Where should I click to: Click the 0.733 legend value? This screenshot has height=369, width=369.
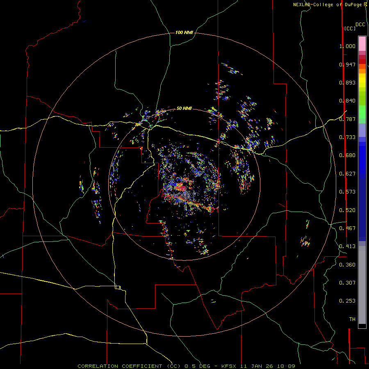tap(347, 137)
